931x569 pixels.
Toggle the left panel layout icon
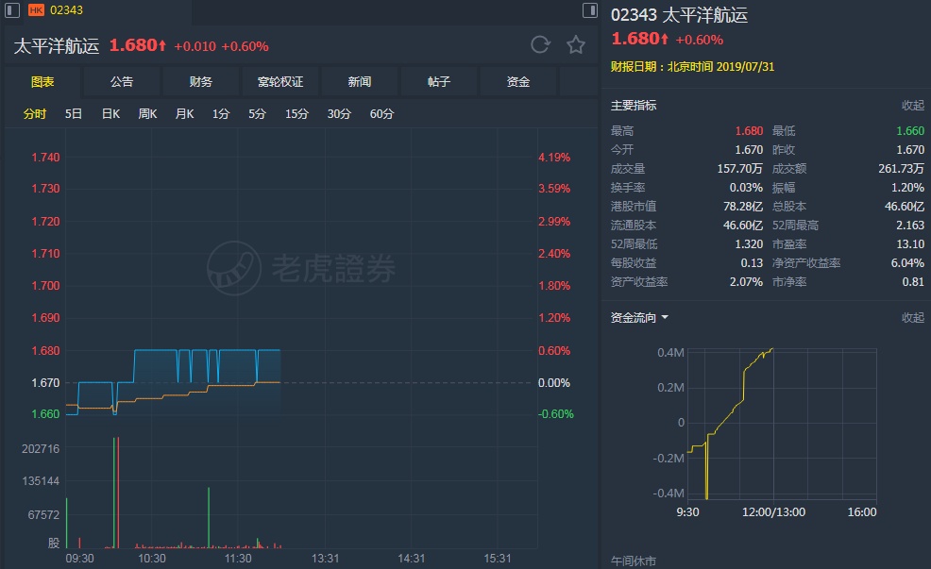pyautogui.click(x=12, y=10)
